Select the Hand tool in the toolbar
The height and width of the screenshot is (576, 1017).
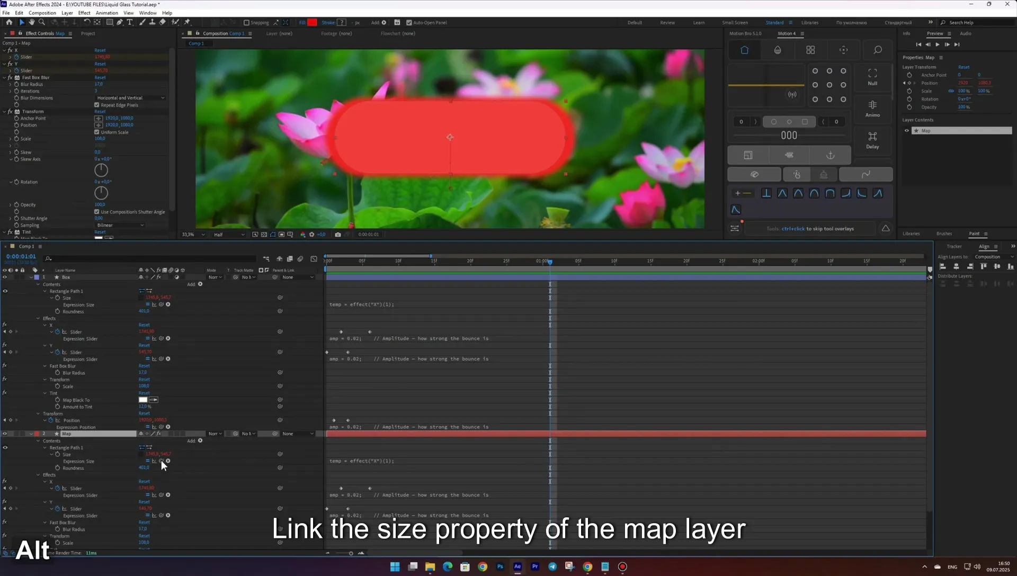tap(32, 22)
